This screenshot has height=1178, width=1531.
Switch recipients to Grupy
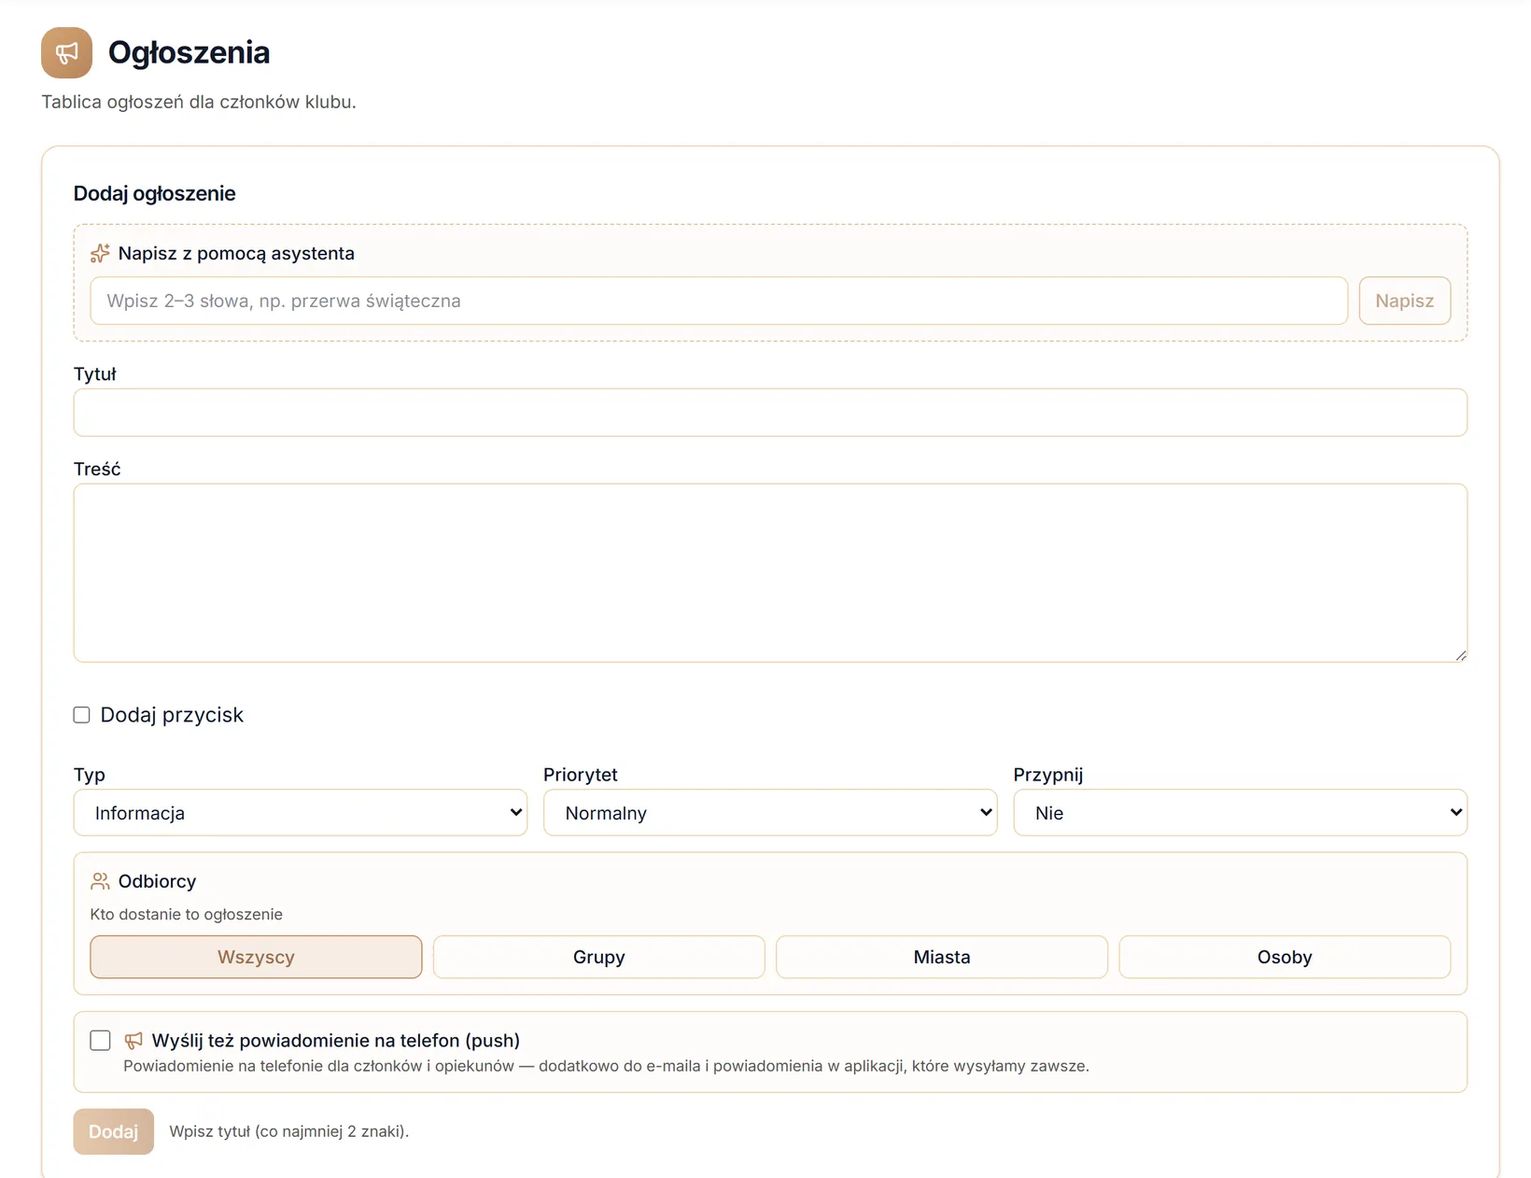pos(599,957)
